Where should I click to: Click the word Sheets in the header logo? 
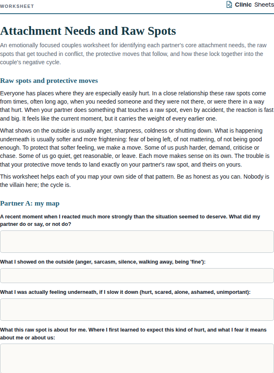(264, 5)
